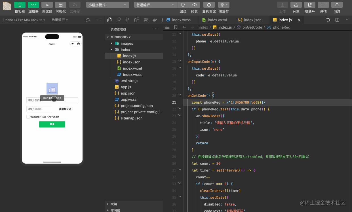Image resolution: width=352 pixels, height=212 pixels.
Task: Toggle the editor (编辑器) panel button
Action: (33, 5)
